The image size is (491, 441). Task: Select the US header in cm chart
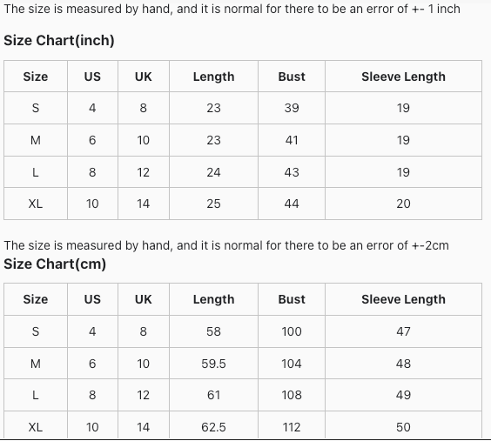click(92, 299)
